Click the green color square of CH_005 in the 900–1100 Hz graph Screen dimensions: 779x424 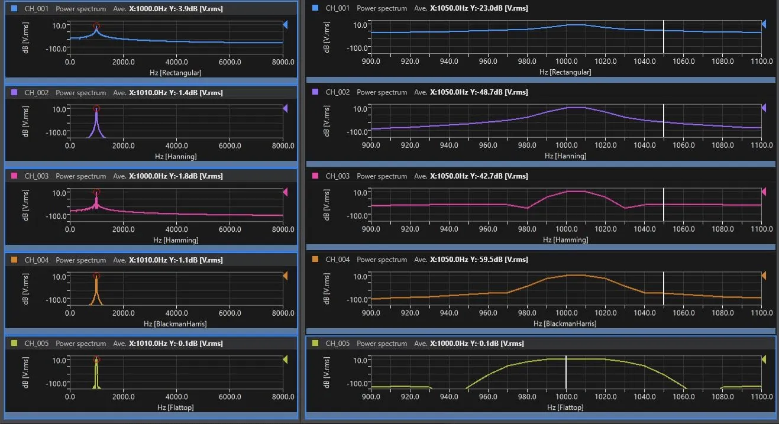315,344
